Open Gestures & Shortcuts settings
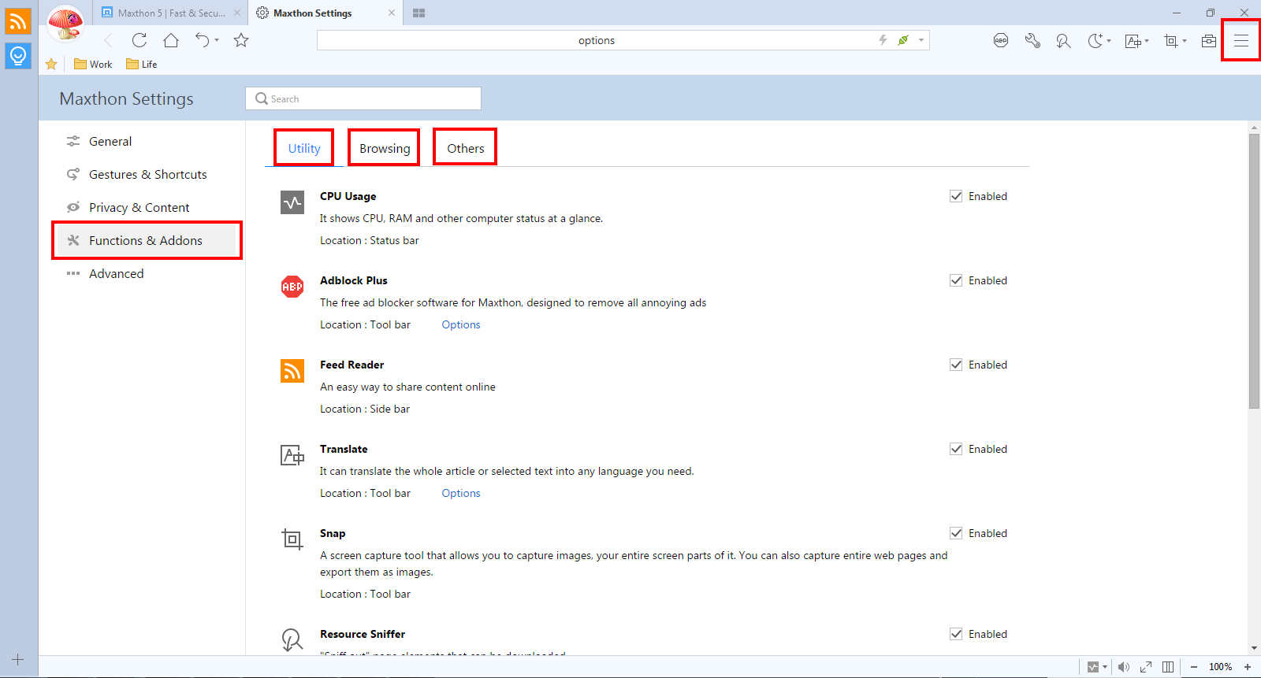 click(x=147, y=175)
